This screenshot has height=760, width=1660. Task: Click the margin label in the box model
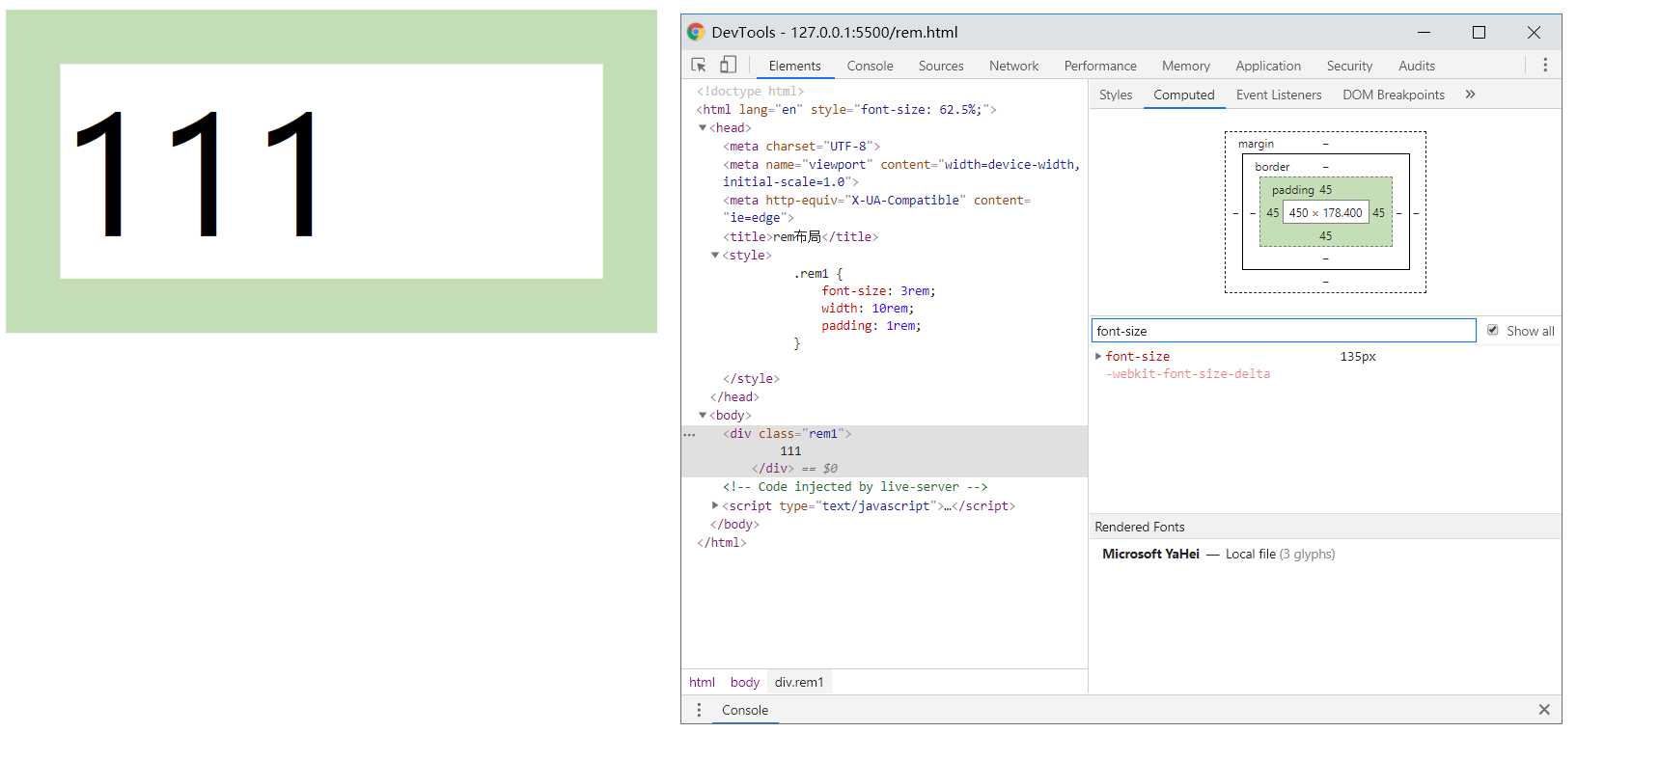coord(1256,144)
